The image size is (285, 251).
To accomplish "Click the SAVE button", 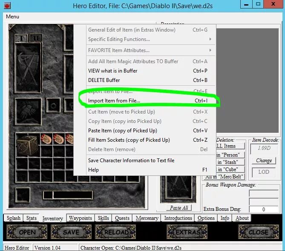I will 71,232.
